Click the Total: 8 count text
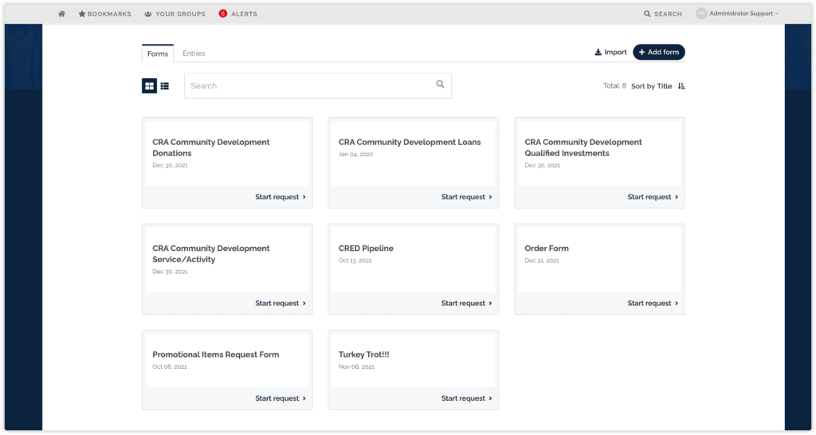The width and height of the screenshot is (816, 435). coord(614,86)
